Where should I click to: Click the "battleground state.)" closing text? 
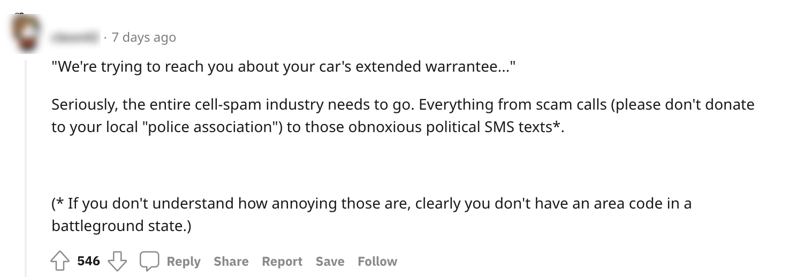122,226
